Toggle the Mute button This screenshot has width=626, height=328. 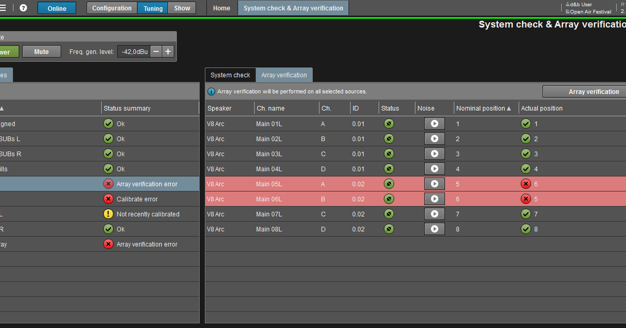(41, 52)
